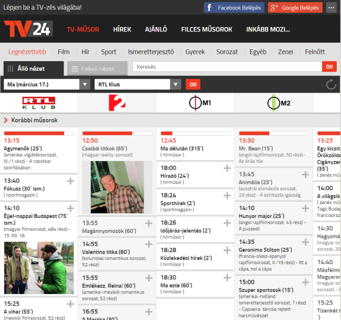Select Zenei category tab
The image size is (341, 320).
click(x=285, y=52)
